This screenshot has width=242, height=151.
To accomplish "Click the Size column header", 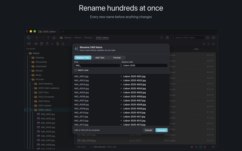I will [196, 49].
